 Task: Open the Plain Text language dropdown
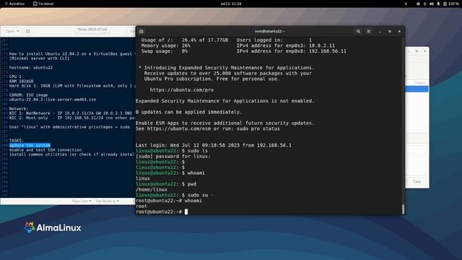click(82, 201)
